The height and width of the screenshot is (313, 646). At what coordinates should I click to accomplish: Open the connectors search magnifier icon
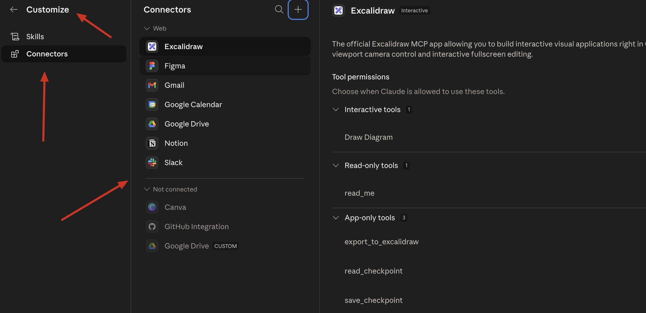279,9
